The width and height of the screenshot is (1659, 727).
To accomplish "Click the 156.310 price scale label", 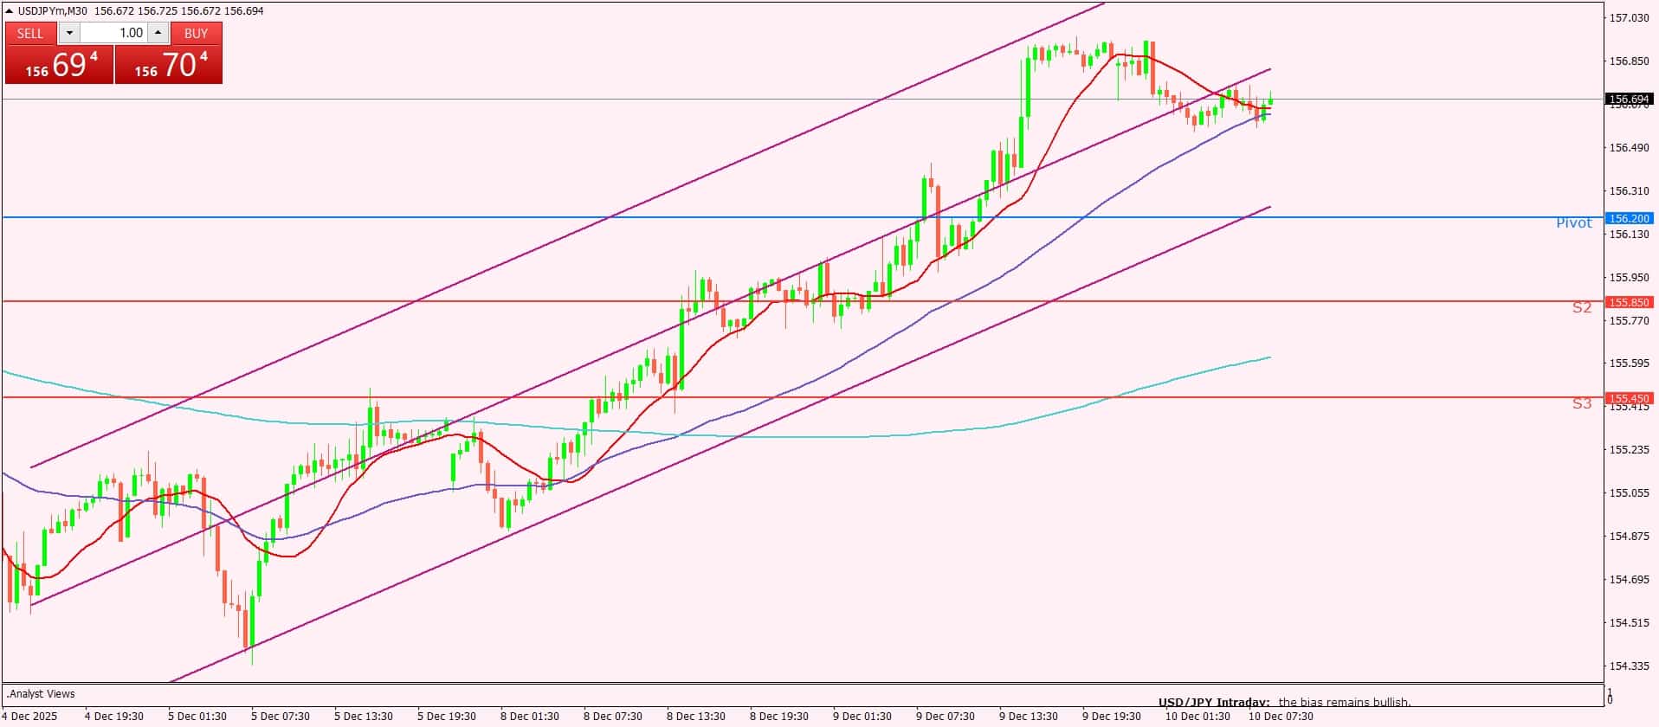I will [x=1629, y=190].
